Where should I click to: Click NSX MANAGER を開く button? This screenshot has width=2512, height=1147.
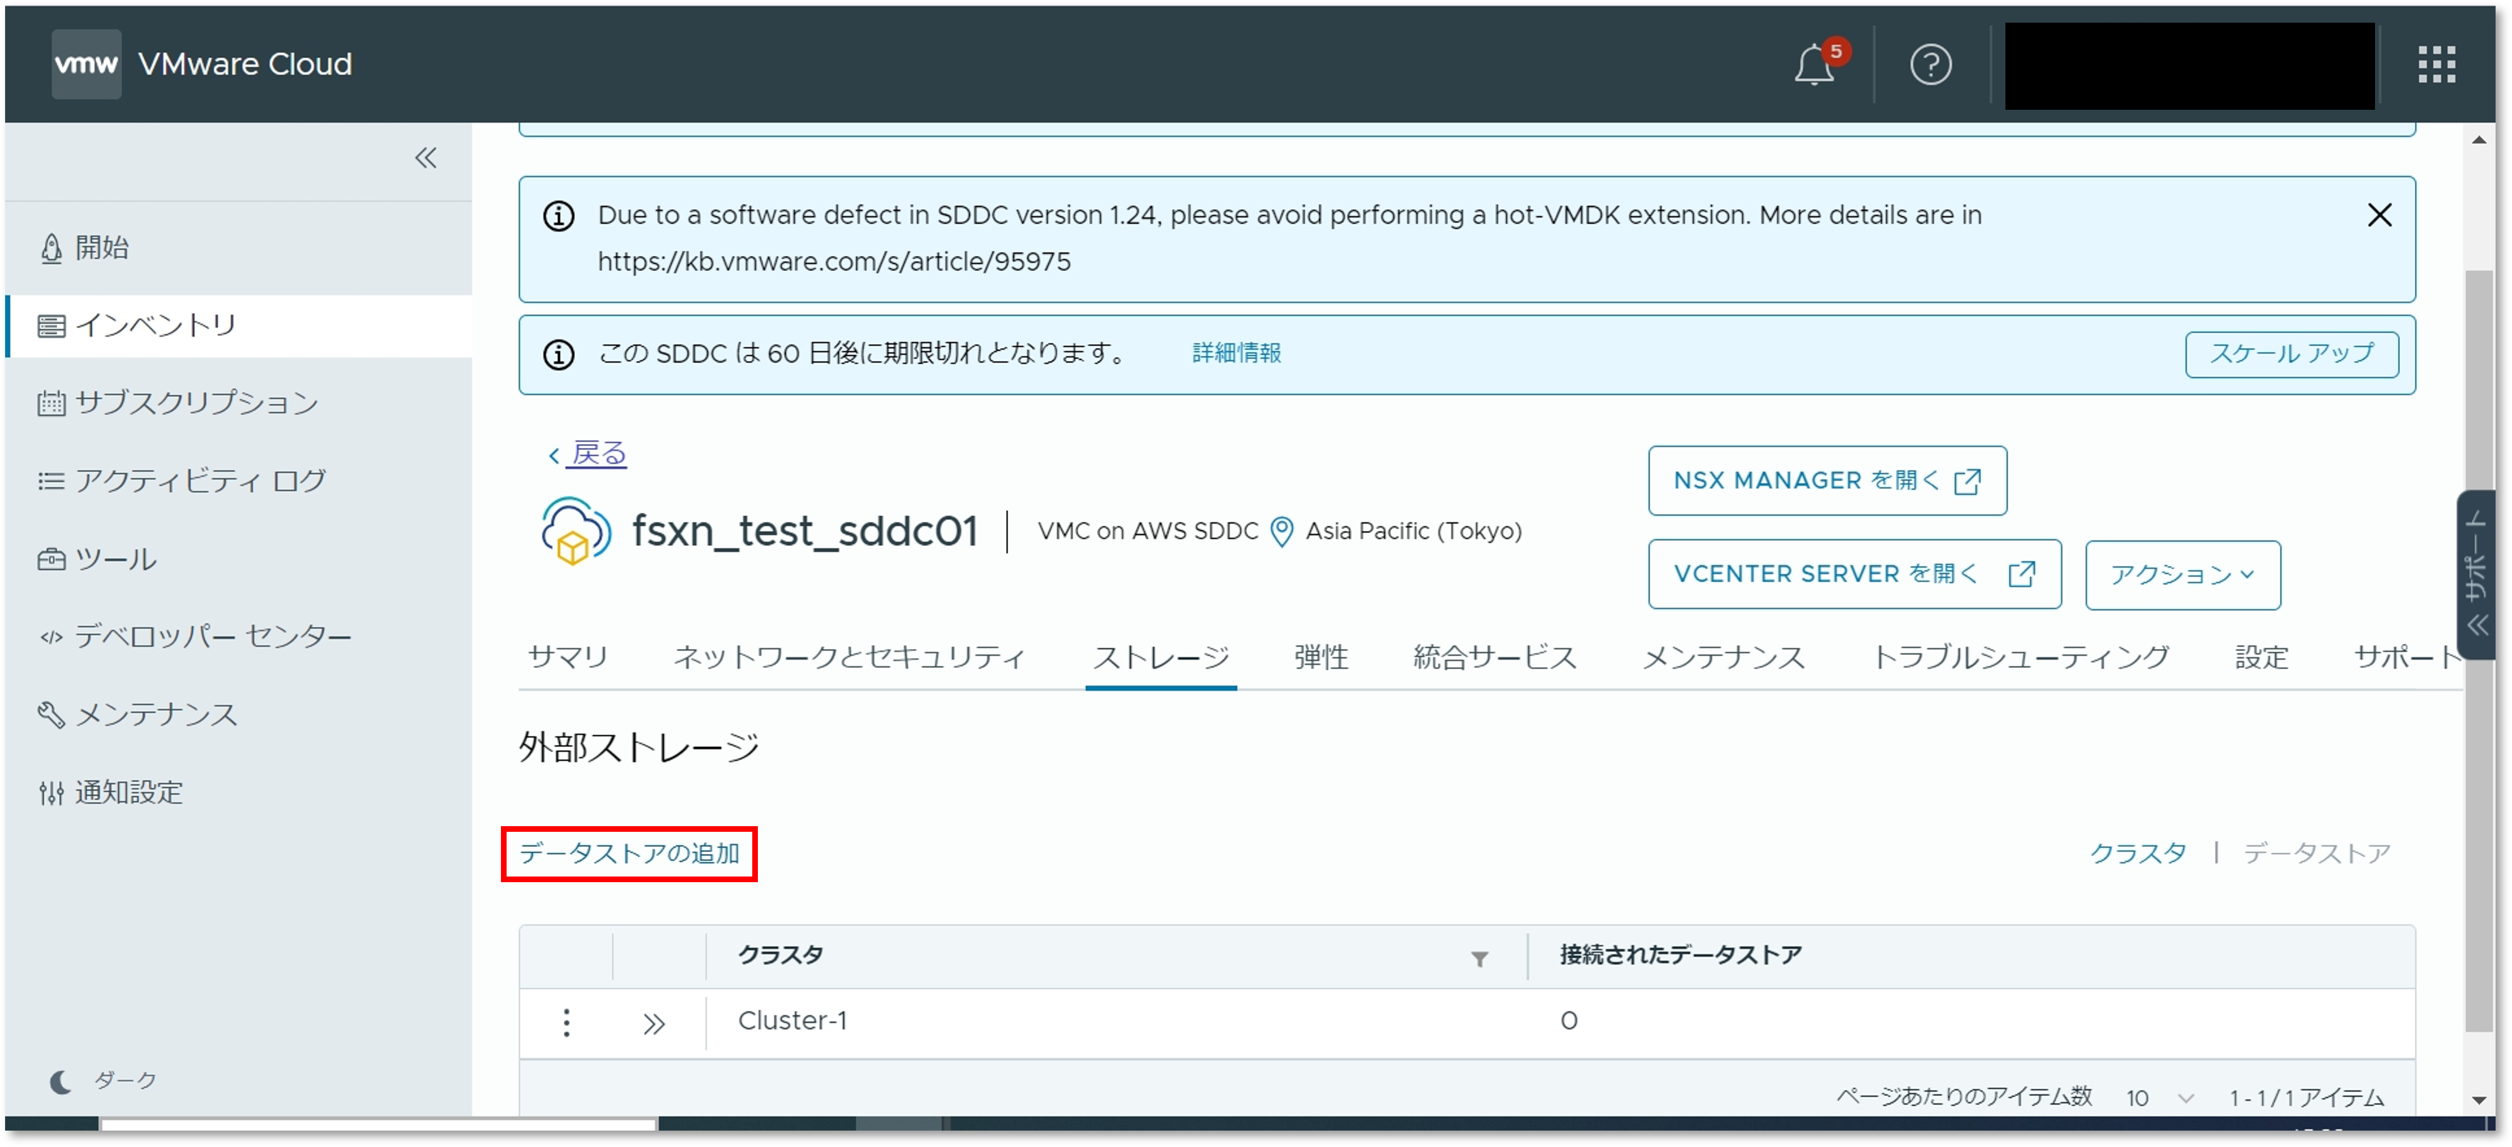click(1827, 480)
